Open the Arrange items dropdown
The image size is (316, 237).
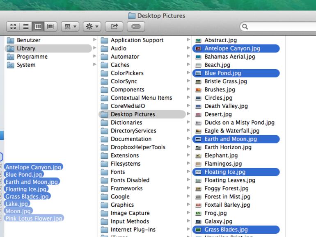point(70,27)
